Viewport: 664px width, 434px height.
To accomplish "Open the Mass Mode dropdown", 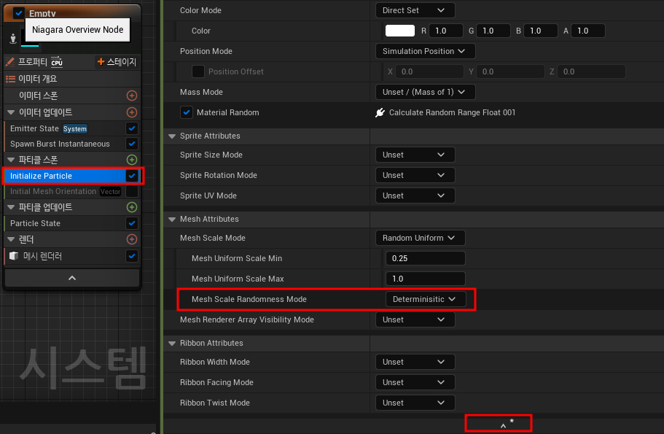I will (x=425, y=92).
